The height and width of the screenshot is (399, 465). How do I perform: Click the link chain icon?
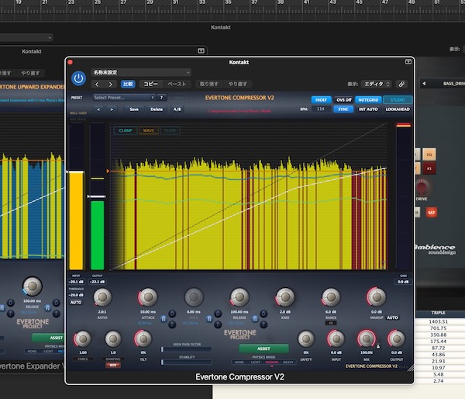[x=401, y=84]
